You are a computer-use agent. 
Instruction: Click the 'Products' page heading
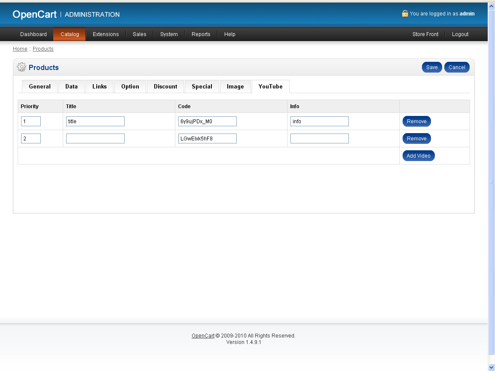pyautogui.click(x=43, y=67)
